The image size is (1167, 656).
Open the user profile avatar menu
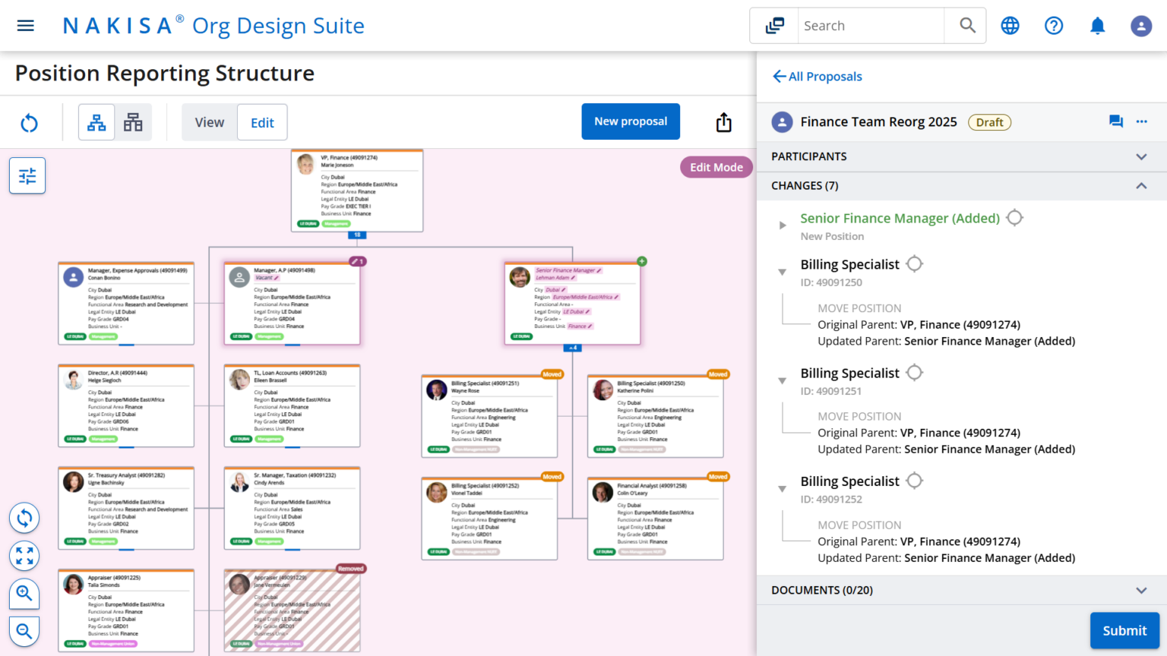pos(1141,25)
